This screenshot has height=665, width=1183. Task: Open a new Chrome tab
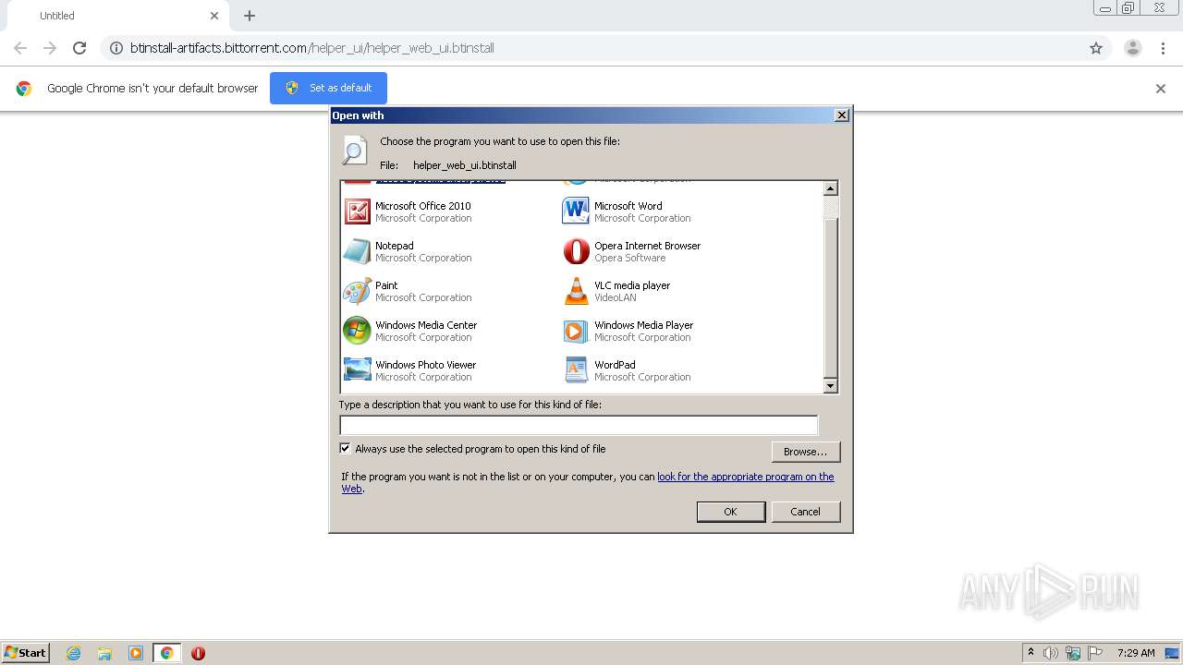point(250,16)
